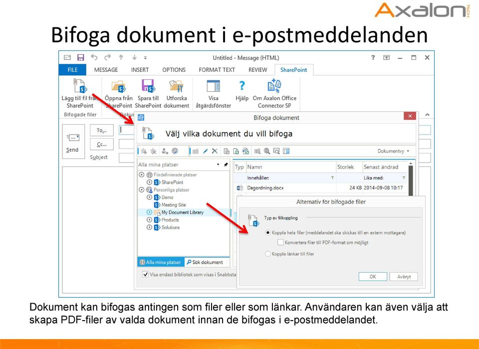Collapse the Outlook ribbon with the chevron
This screenshot has height=349, width=479.
(428, 115)
